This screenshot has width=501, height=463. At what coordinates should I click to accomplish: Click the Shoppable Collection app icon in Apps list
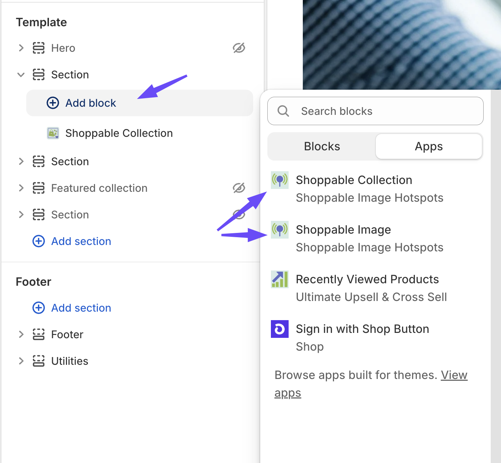(280, 180)
